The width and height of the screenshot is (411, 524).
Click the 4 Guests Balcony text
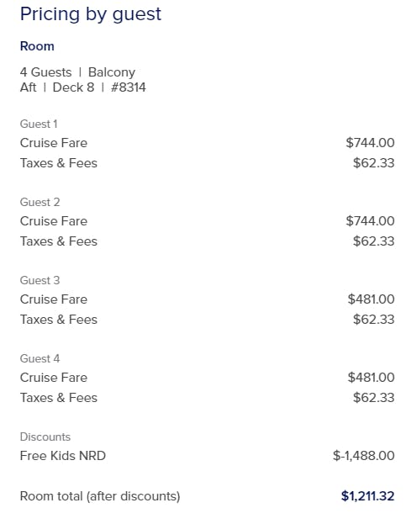click(77, 72)
